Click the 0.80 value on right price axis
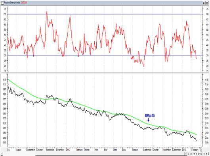 [207, 113]
